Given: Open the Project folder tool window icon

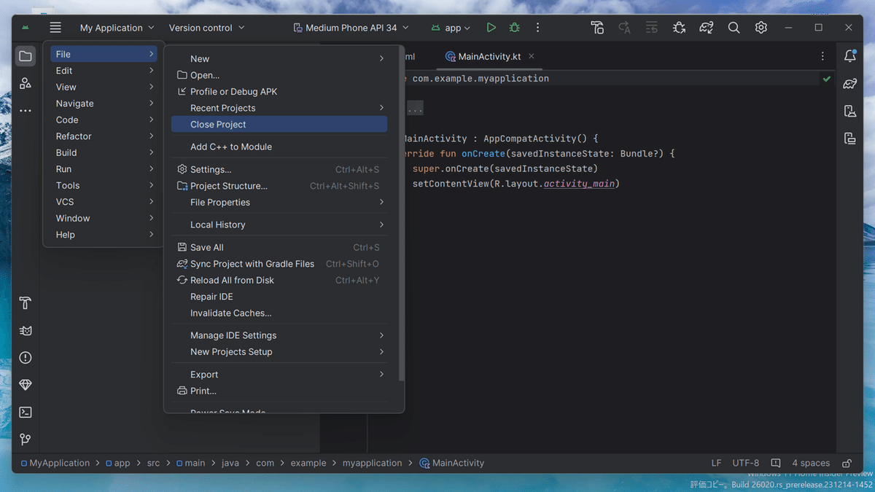Looking at the screenshot, I should click(26, 56).
